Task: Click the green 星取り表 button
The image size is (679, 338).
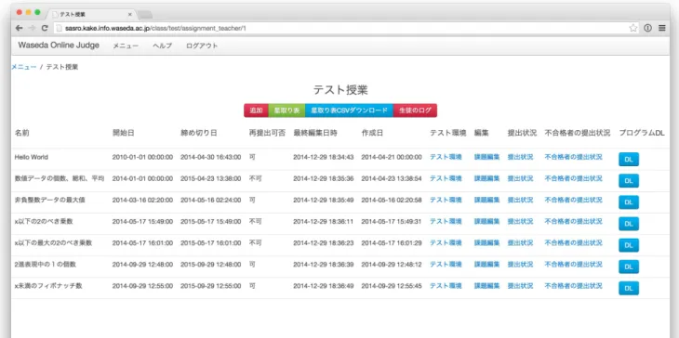Action: tap(287, 110)
